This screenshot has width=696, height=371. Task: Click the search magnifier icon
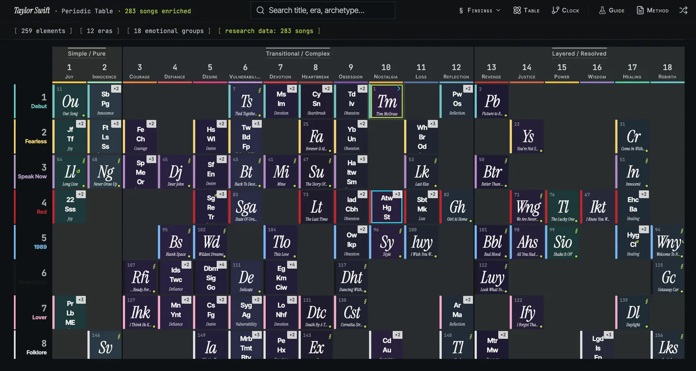pos(260,10)
